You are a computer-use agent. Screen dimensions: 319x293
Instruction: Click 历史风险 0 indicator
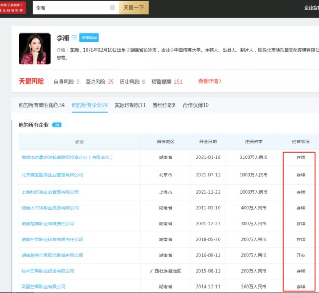(x=132, y=82)
